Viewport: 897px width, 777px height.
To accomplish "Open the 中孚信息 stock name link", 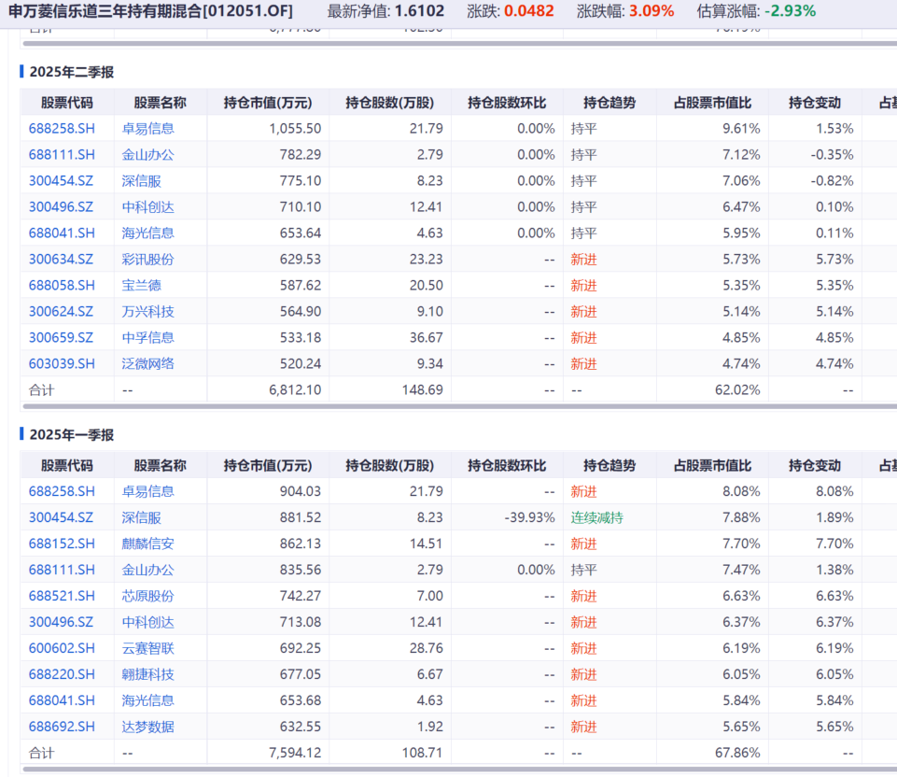I will coord(147,337).
